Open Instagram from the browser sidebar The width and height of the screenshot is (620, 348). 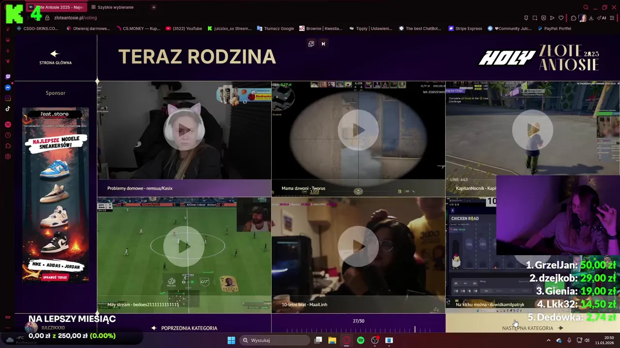pyautogui.click(x=8, y=98)
